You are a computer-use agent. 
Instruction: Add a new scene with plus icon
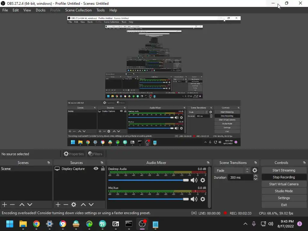click(5, 205)
